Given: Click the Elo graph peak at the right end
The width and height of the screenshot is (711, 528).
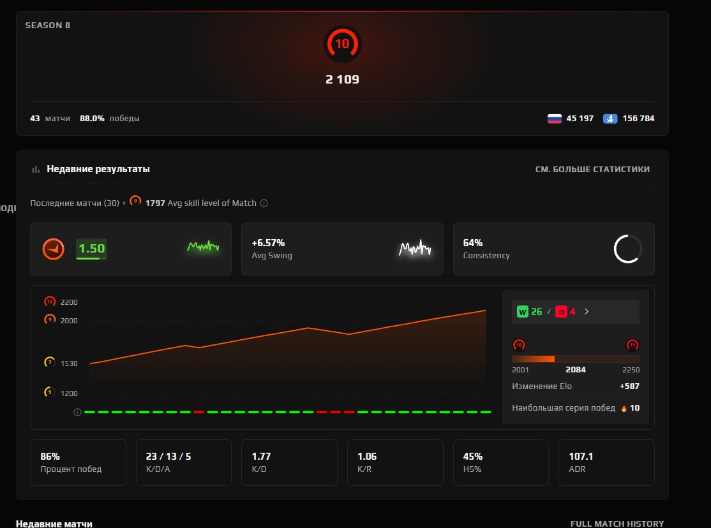Looking at the screenshot, I should point(485,311).
